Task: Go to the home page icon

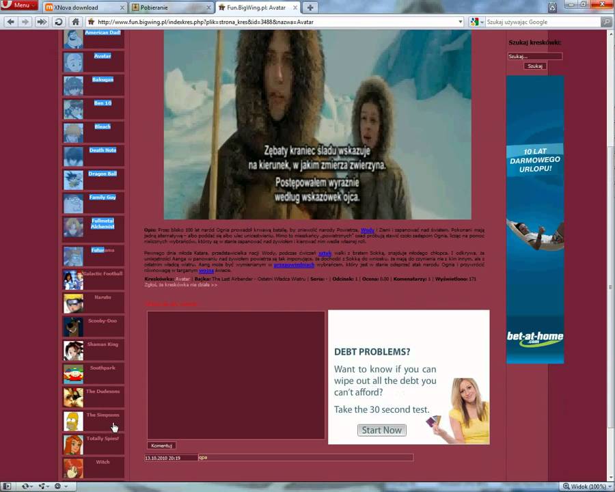Action: tap(76, 22)
